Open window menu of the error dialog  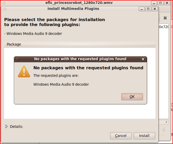(18, 59)
